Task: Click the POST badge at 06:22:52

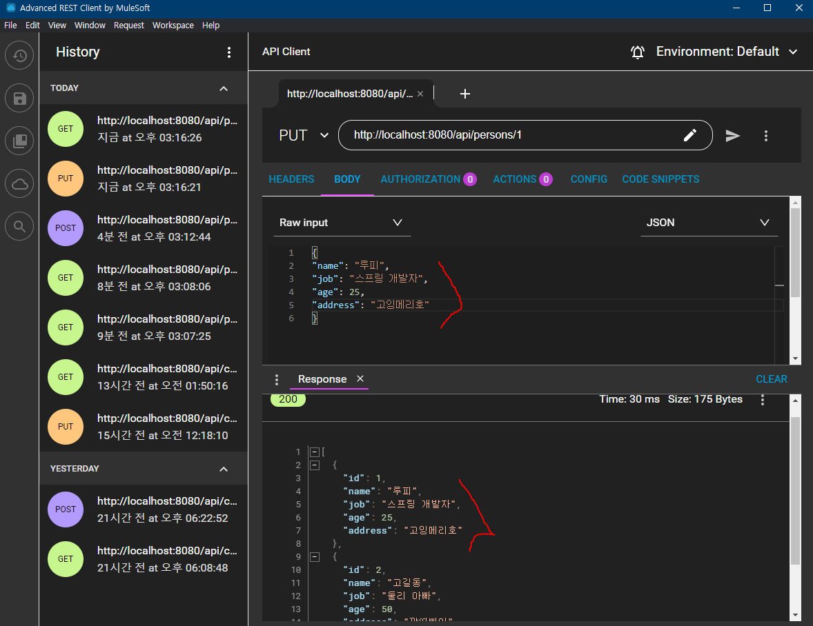Action: point(66,509)
